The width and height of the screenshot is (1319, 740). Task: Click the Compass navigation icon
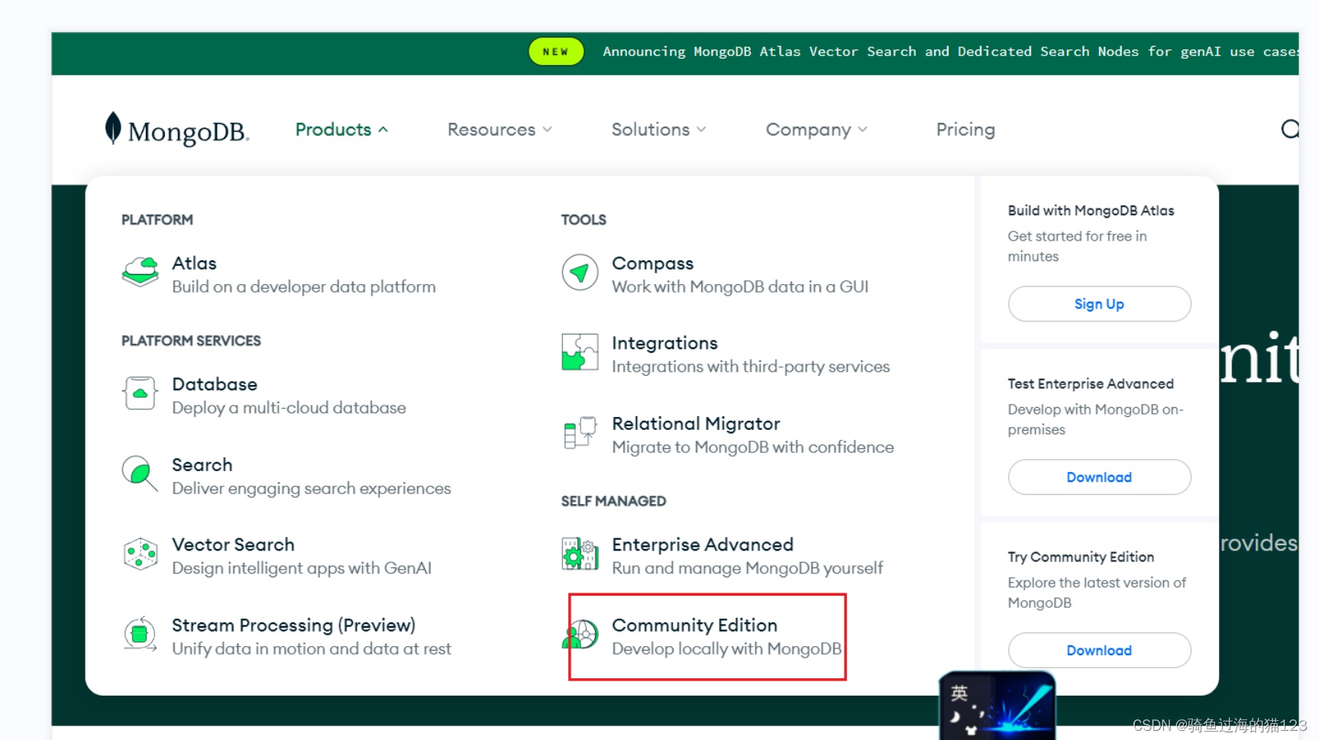(x=580, y=272)
